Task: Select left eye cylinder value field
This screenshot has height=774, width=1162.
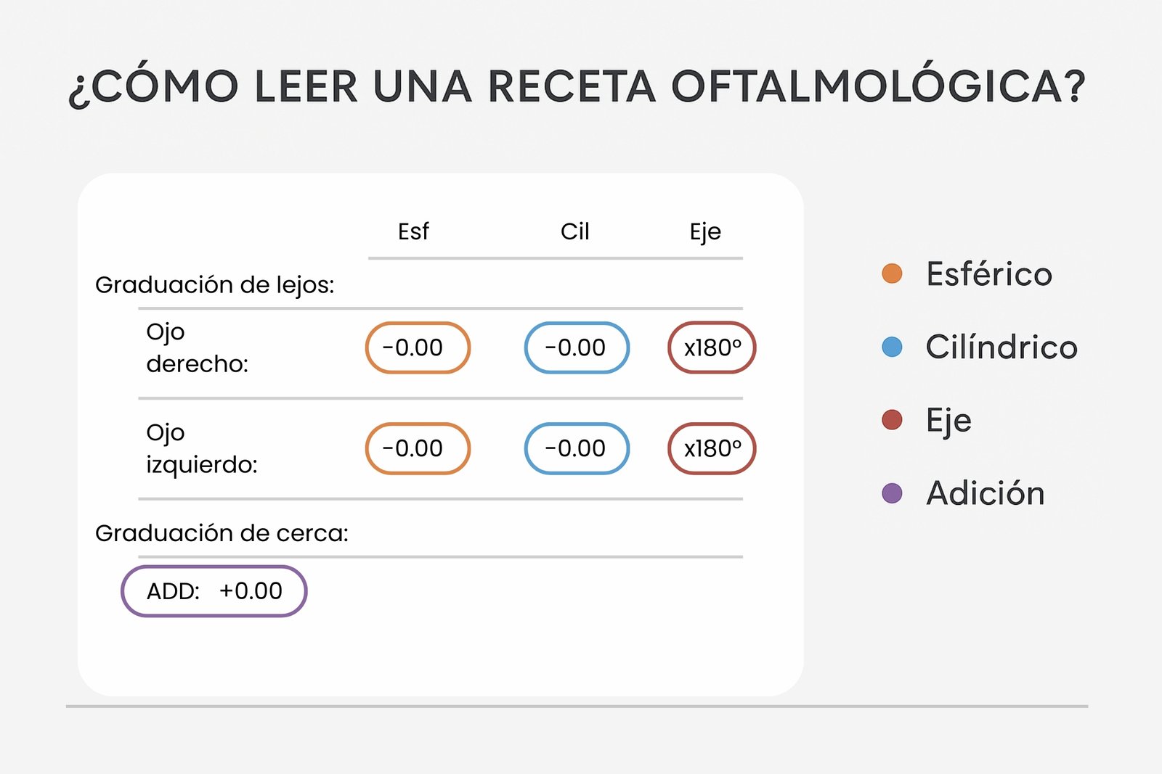Action: pyautogui.click(x=577, y=448)
